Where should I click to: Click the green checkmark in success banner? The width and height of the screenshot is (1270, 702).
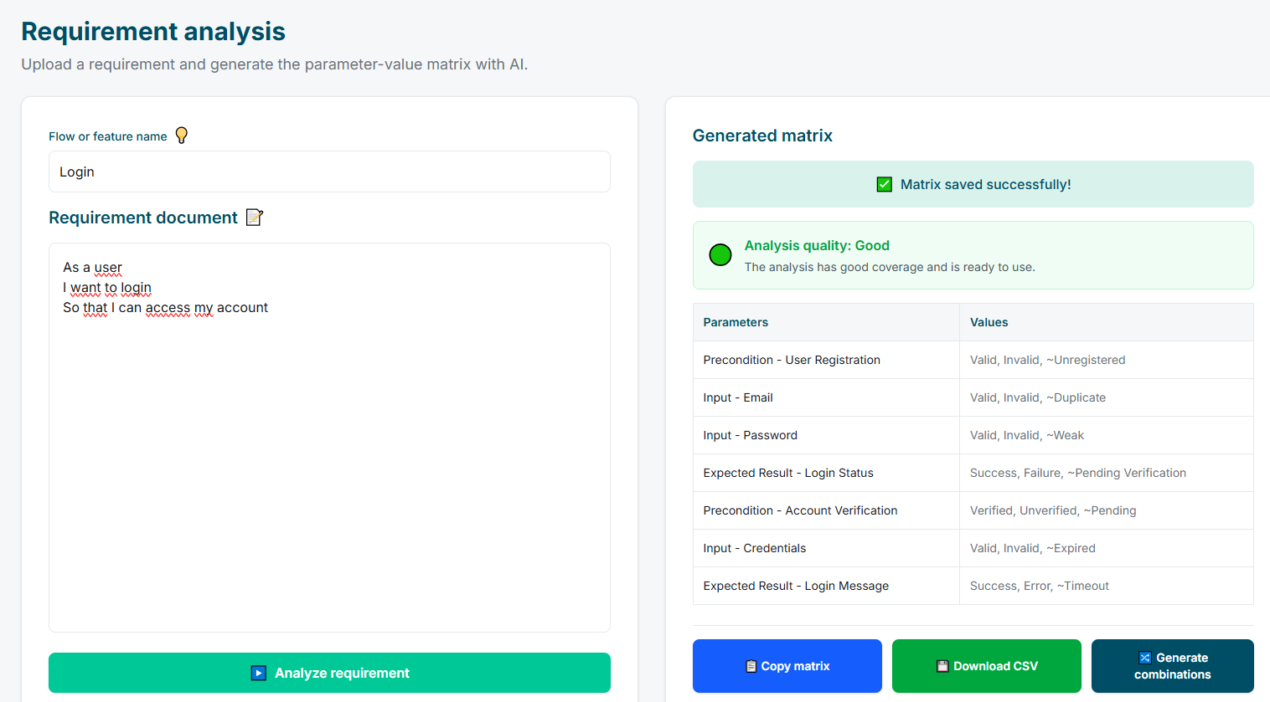tap(884, 184)
